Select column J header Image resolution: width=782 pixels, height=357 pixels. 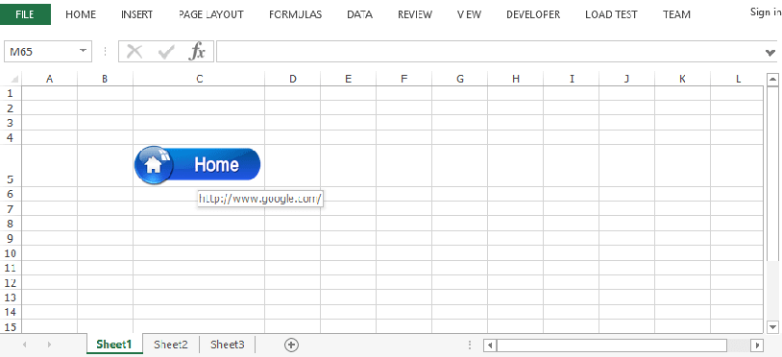(x=627, y=79)
